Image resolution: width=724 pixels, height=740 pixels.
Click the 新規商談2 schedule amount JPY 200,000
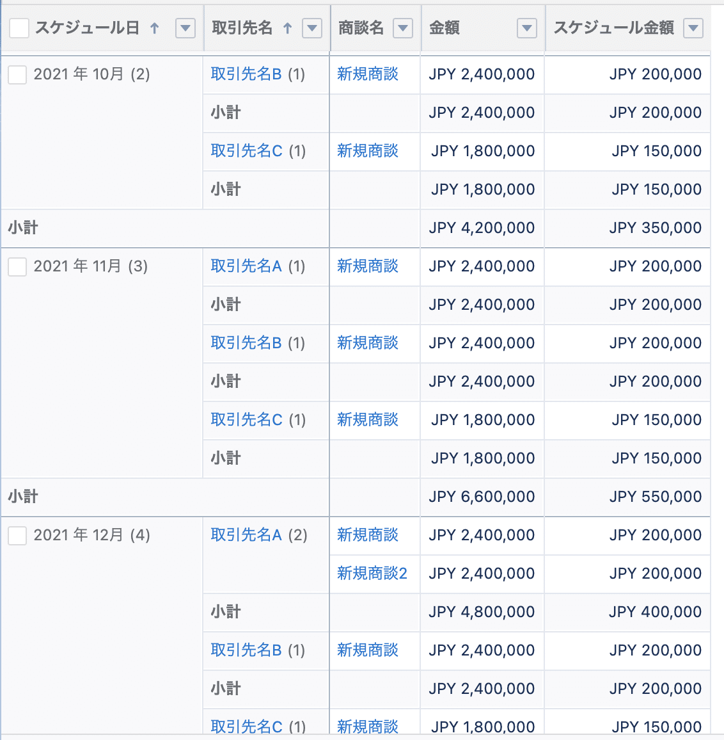pyautogui.click(x=655, y=574)
